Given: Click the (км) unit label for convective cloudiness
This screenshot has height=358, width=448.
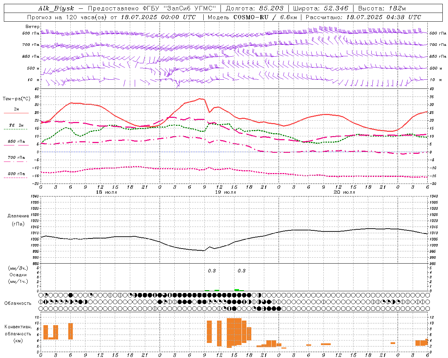Looking at the screenshot, I should 18,341.
